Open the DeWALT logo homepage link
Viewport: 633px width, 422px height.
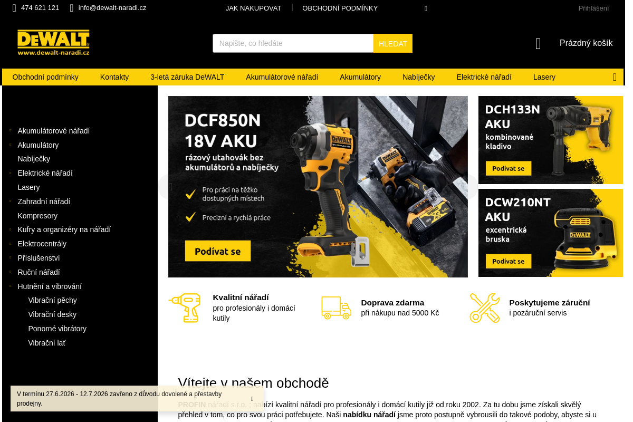tap(53, 43)
